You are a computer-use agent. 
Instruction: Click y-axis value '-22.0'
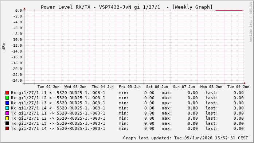(x=16, y=75)
